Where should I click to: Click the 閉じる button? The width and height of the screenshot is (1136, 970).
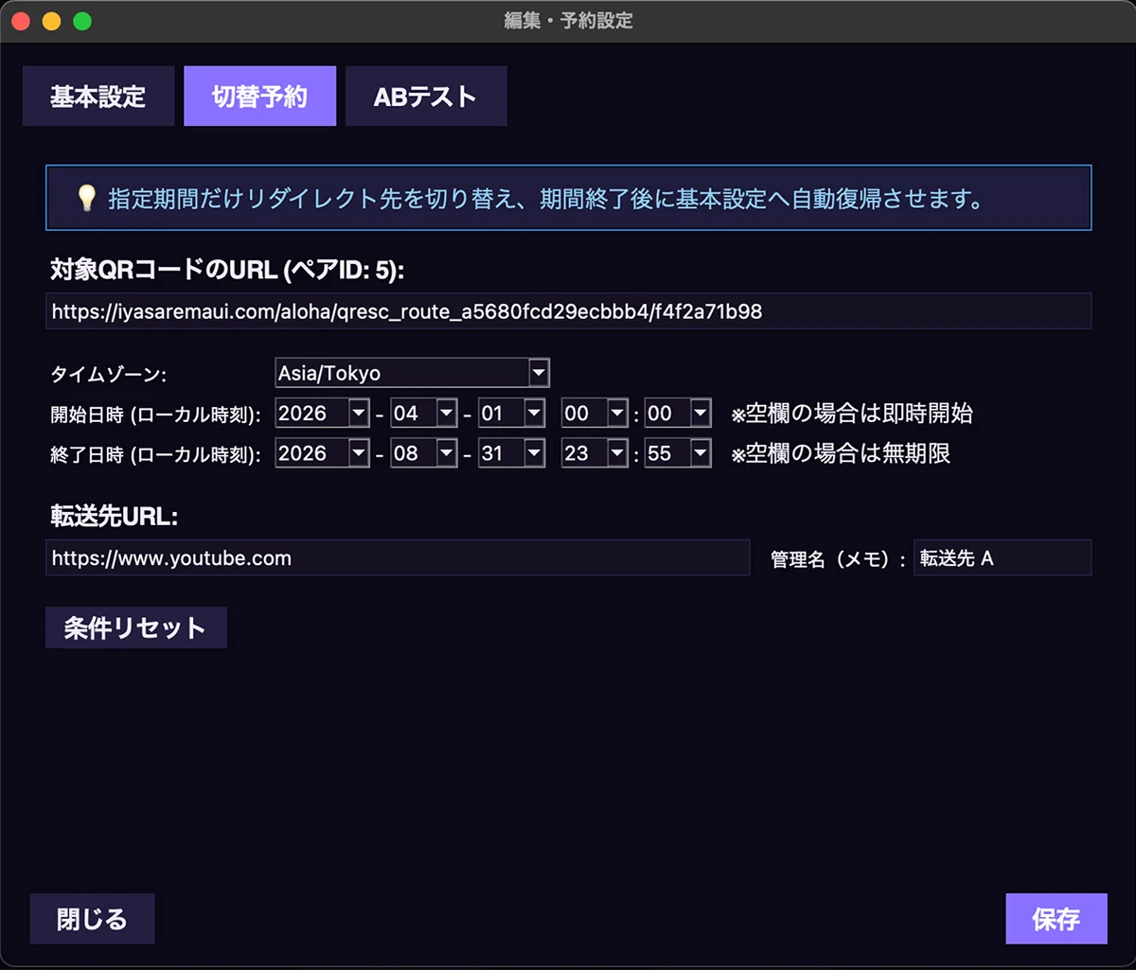92,919
